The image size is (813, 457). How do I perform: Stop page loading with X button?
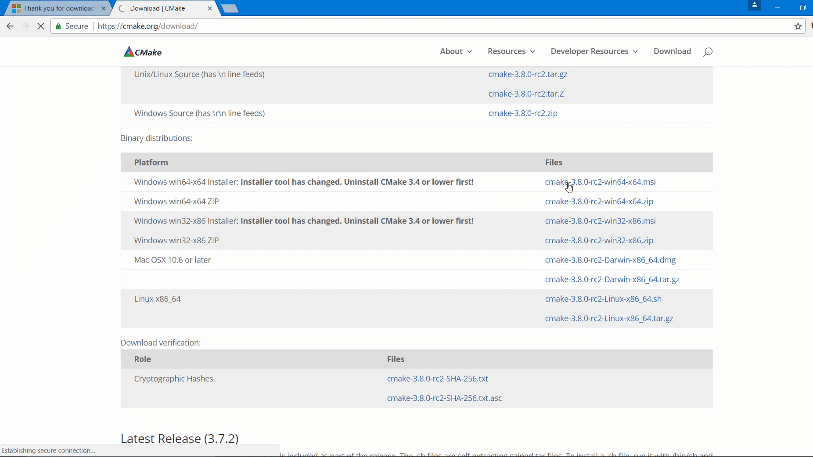coord(41,26)
